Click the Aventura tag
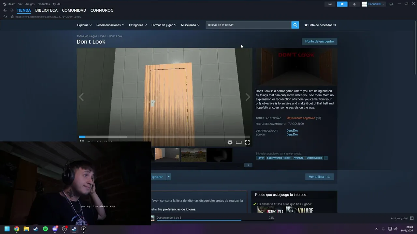This screenshot has width=417, height=234. click(298, 158)
